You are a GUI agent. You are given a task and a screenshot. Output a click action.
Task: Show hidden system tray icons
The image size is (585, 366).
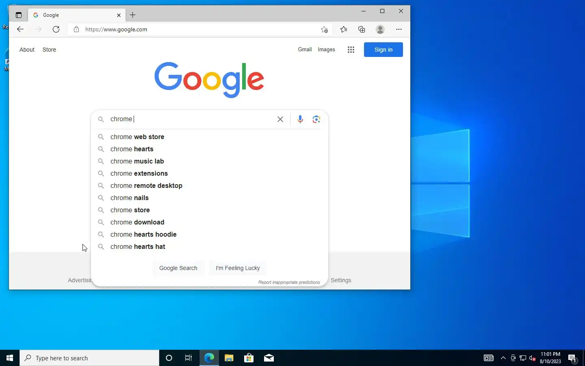pyautogui.click(x=503, y=358)
